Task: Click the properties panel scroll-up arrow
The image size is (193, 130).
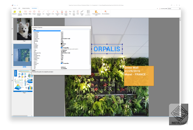Action: pyautogui.click(x=90, y=30)
